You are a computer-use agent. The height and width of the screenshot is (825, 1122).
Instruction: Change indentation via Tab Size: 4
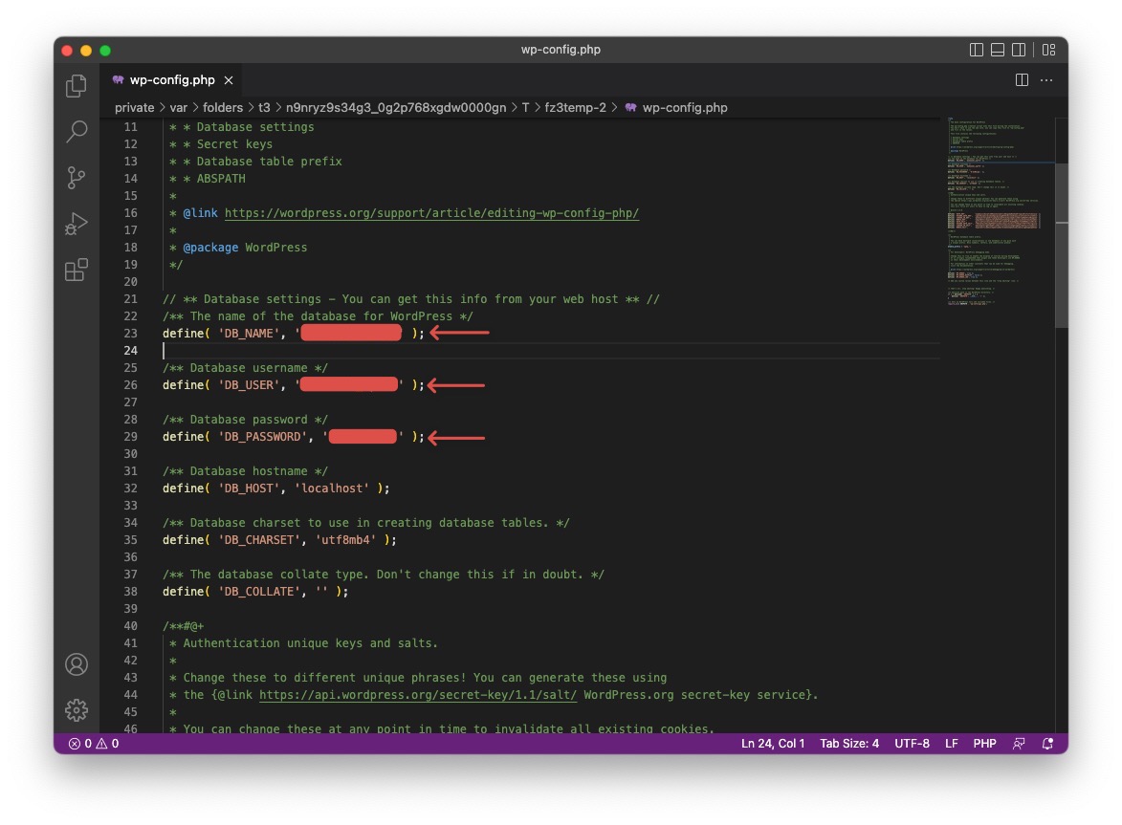tap(849, 744)
